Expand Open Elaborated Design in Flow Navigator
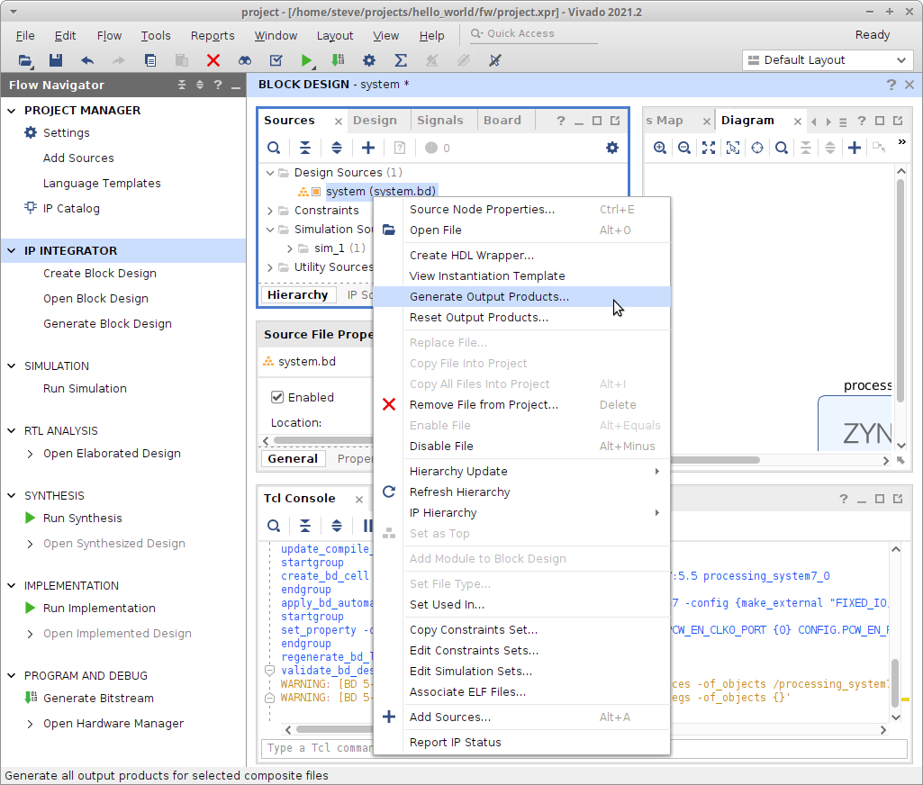923x785 pixels. 31,454
